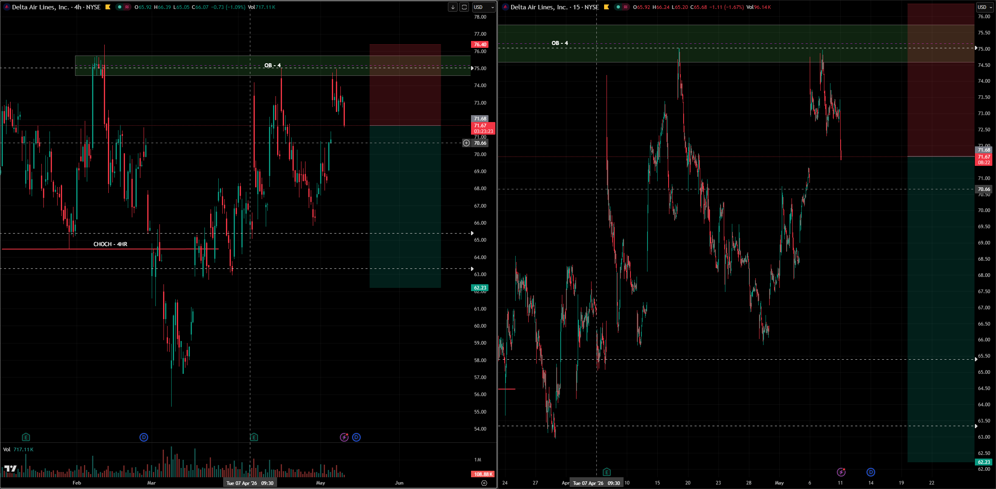Open the dividend marker on 15-minute chart
Viewport: 996px width, 489px height.
coord(871,472)
